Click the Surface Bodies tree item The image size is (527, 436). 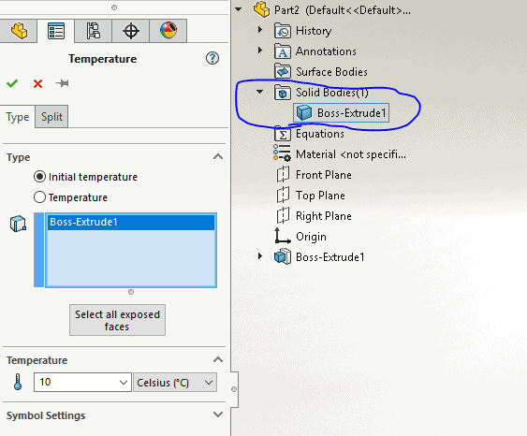(331, 72)
